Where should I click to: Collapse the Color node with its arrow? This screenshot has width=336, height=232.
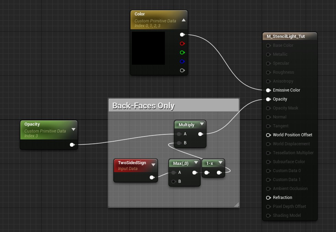tap(183, 20)
